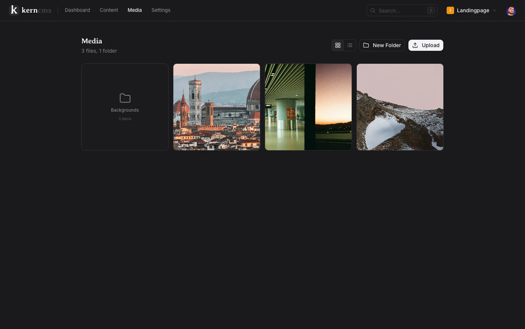Click the kern cms logo

click(x=30, y=10)
